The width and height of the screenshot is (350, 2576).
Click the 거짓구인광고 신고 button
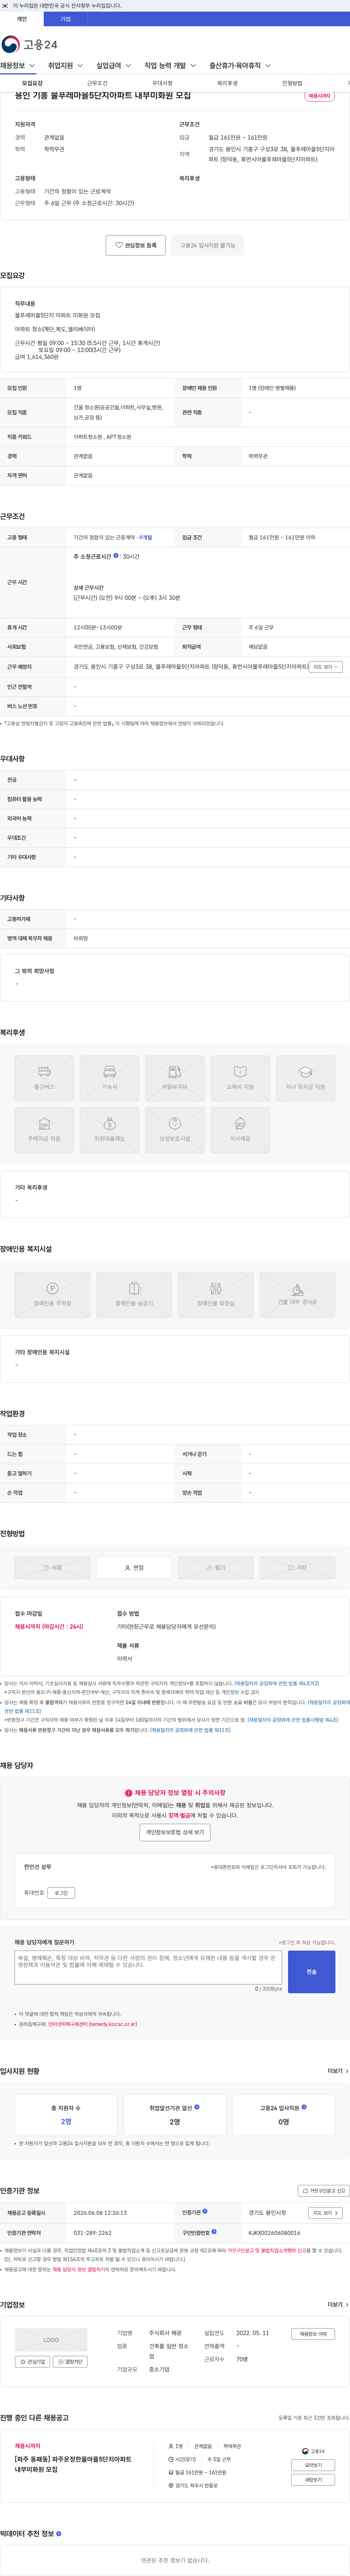(324, 2191)
